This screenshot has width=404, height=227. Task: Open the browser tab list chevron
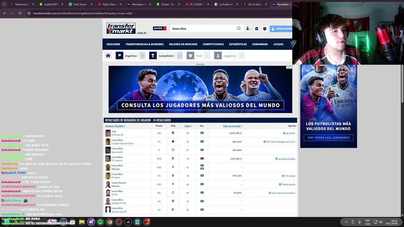click(x=4, y=4)
